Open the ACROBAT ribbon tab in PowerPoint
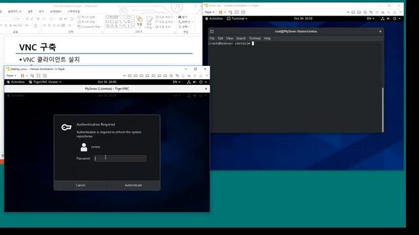This screenshot has height=235, width=419. pos(56,12)
